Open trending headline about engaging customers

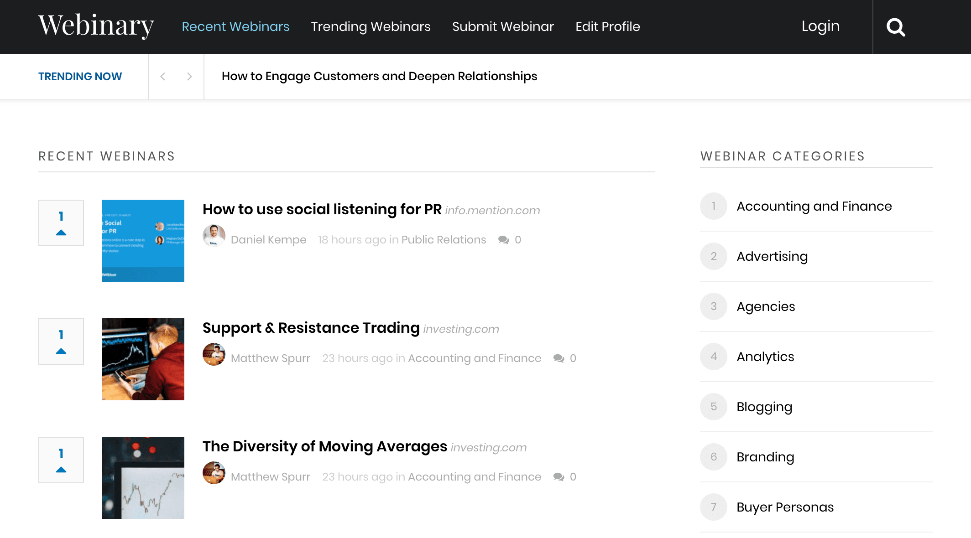click(379, 76)
